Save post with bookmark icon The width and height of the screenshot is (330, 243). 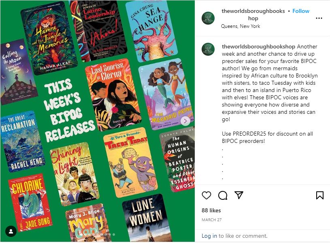[x=320, y=195]
